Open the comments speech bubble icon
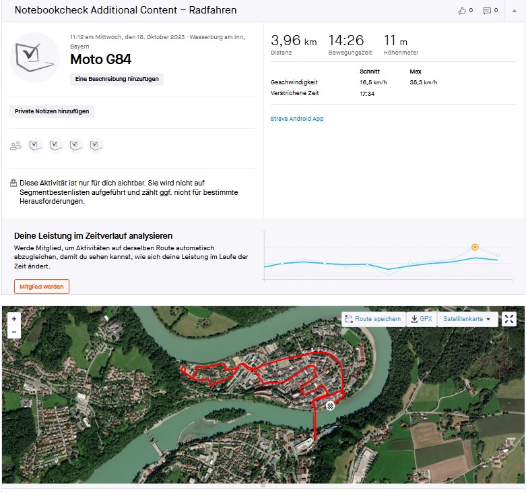Viewport: 526px width, 493px height. coord(487,11)
